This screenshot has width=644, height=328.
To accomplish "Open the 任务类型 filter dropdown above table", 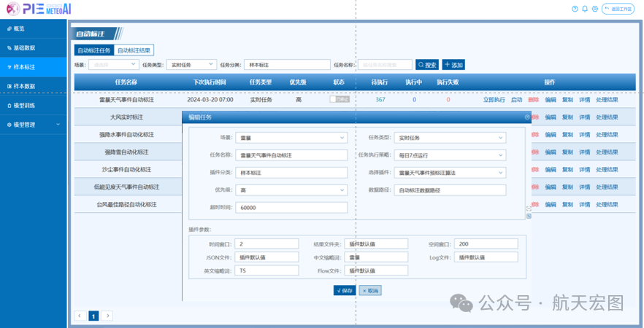I will pyautogui.click(x=191, y=65).
